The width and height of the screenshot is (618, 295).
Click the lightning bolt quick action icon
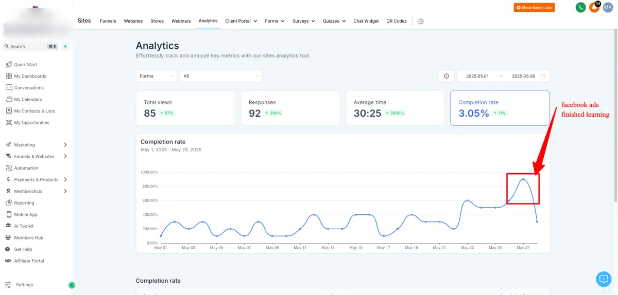point(65,46)
